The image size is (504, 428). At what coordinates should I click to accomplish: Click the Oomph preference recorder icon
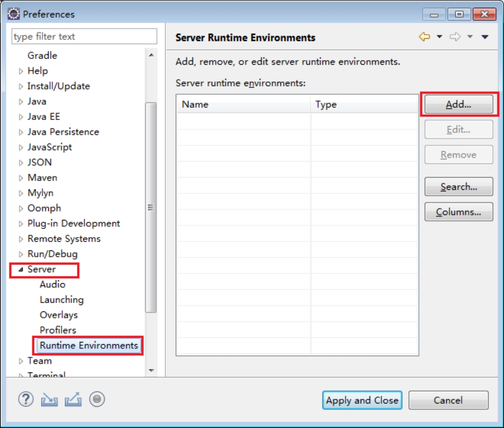(x=97, y=399)
